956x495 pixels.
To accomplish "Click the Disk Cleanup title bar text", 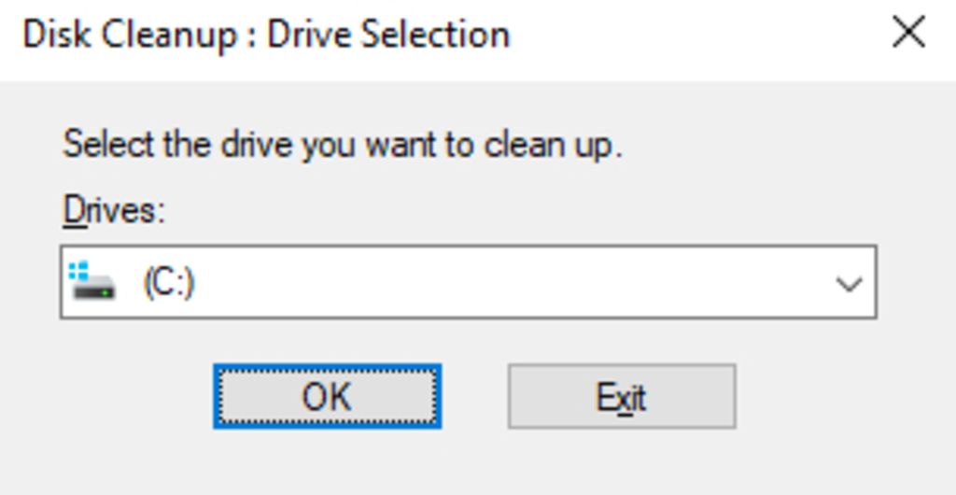I will (x=265, y=35).
